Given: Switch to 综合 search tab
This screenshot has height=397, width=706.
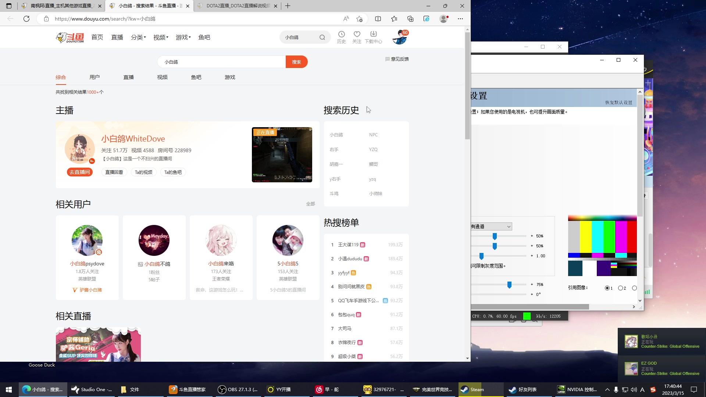Looking at the screenshot, I should coord(61,77).
